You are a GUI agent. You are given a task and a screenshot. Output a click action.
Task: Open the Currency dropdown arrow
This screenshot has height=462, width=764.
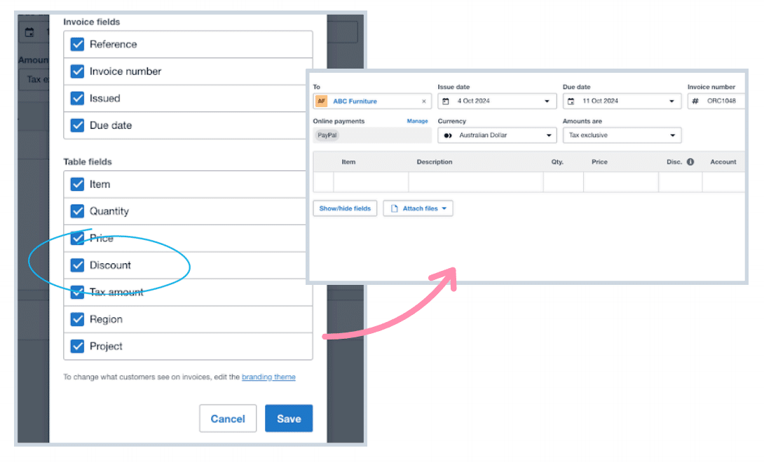click(x=549, y=135)
